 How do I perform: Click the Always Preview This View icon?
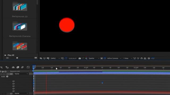coord(41,58)
